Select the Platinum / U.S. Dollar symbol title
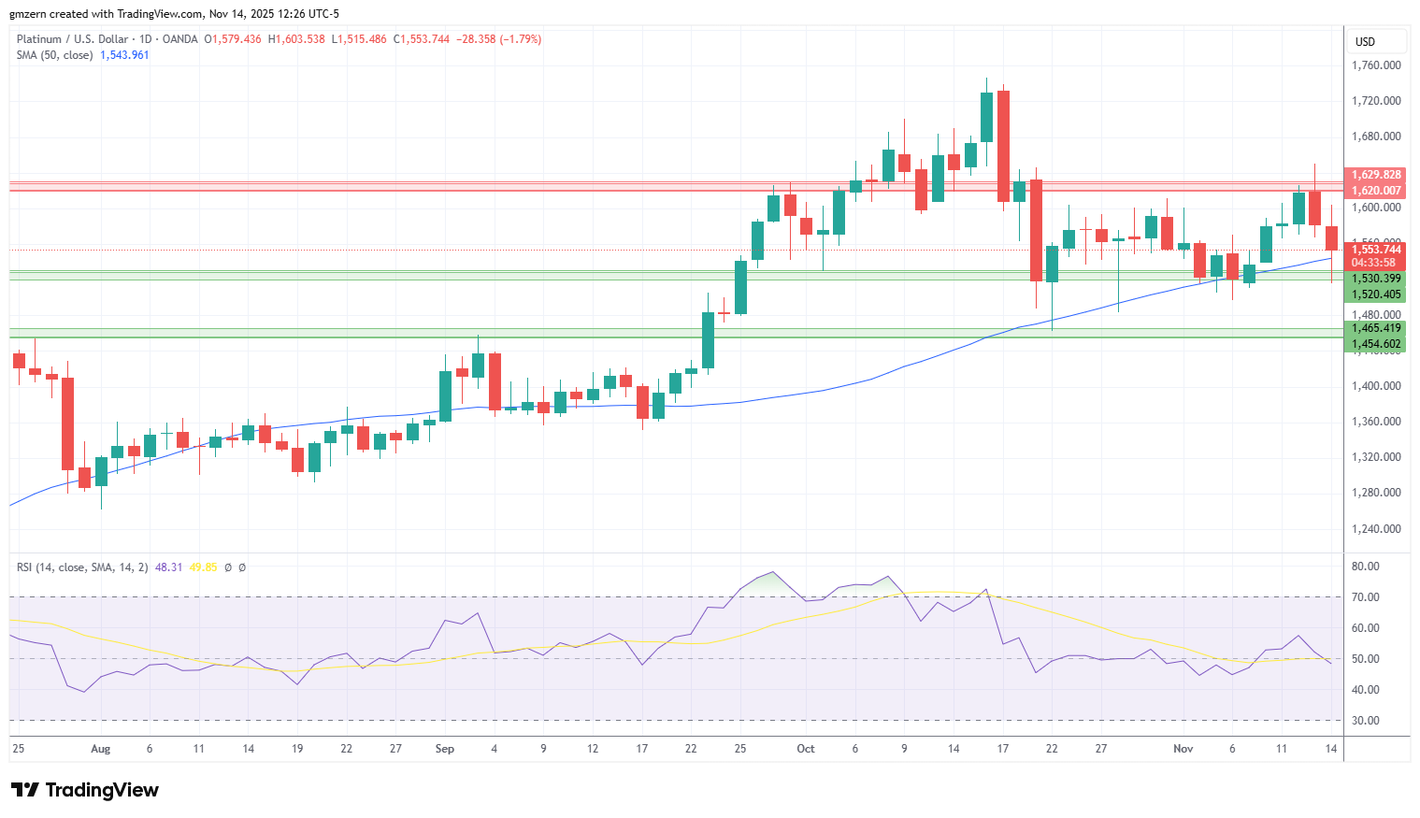The image size is (1420, 818). tap(72, 39)
